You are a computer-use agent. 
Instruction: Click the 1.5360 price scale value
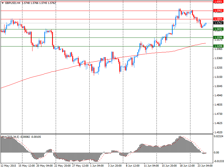218,58
